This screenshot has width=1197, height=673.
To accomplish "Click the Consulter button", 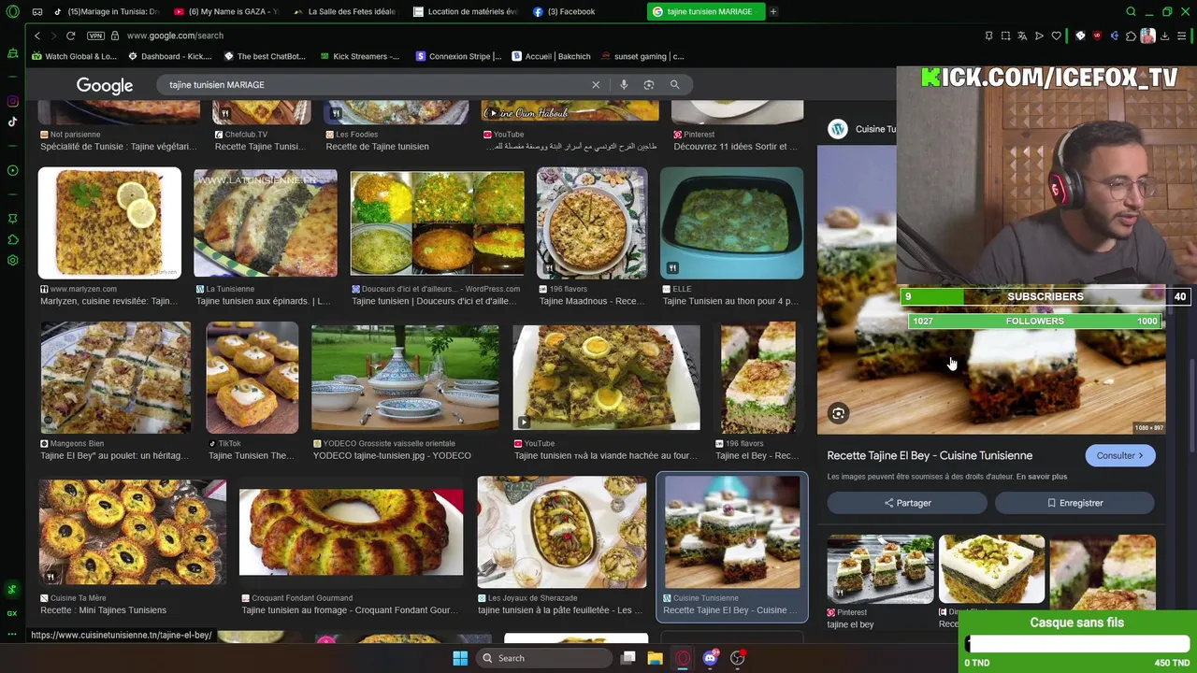I will [1120, 455].
